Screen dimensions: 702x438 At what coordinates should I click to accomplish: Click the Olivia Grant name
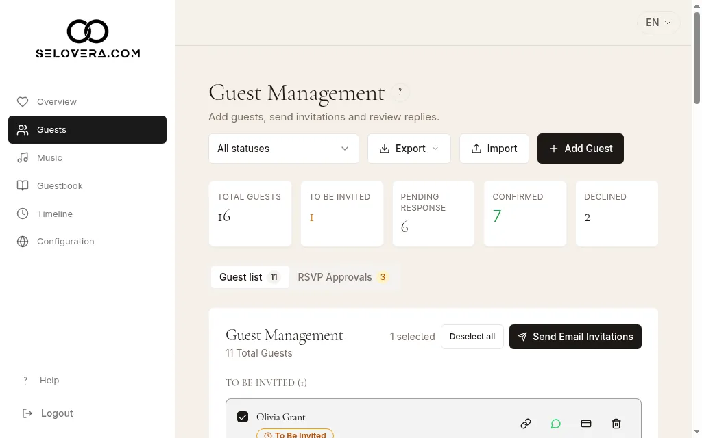click(280, 417)
